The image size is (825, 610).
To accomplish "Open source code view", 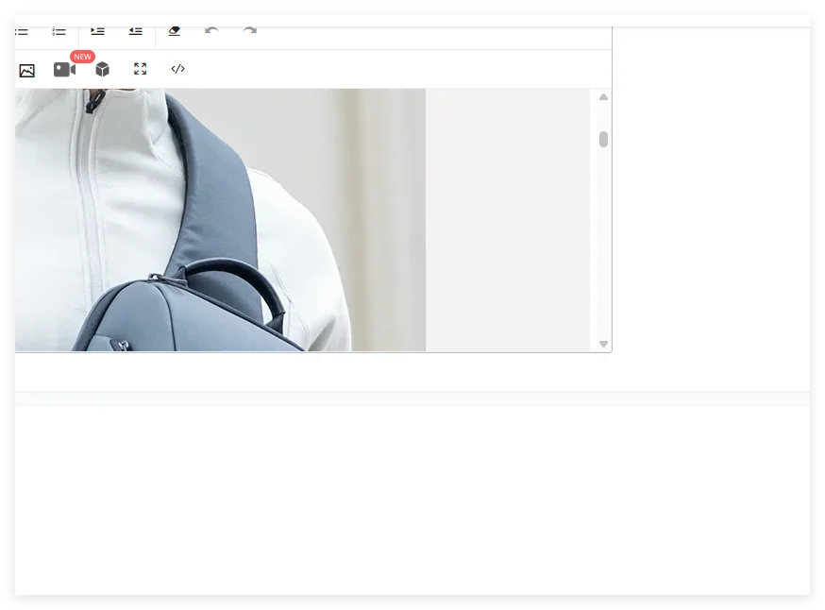I will (177, 69).
